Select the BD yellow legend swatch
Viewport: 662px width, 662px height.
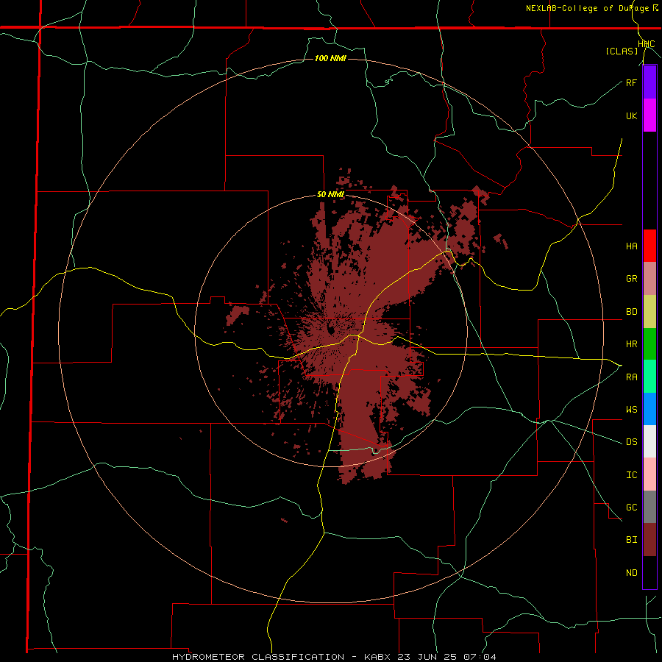(649, 311)
